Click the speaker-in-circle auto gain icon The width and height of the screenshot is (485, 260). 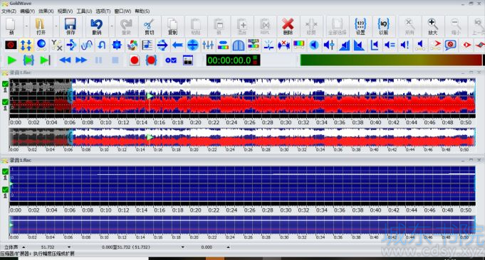[314, 45]
